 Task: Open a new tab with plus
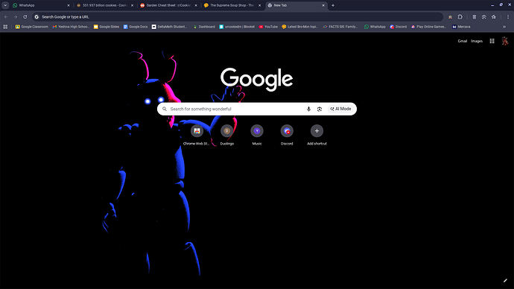tap(333, 5)
